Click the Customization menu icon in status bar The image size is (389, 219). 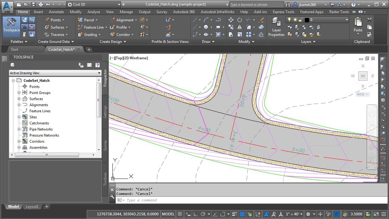pos(383,214)
